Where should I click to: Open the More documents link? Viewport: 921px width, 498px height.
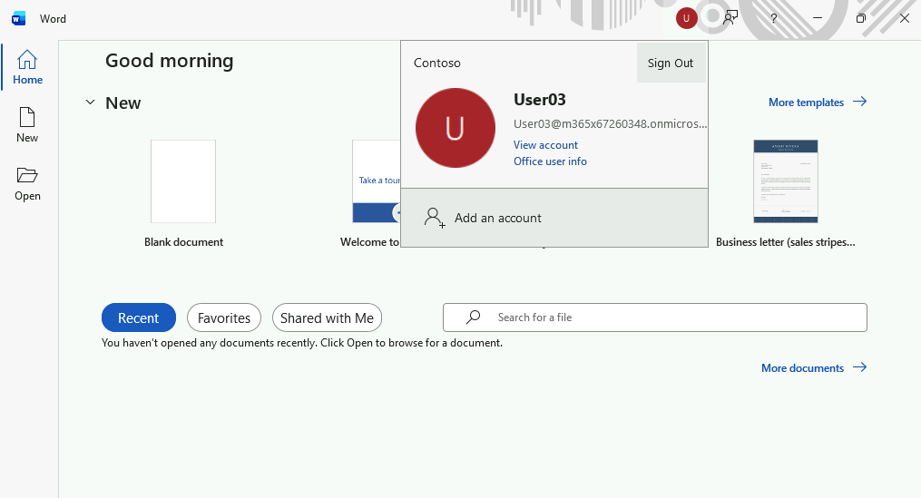click(802, 368)
